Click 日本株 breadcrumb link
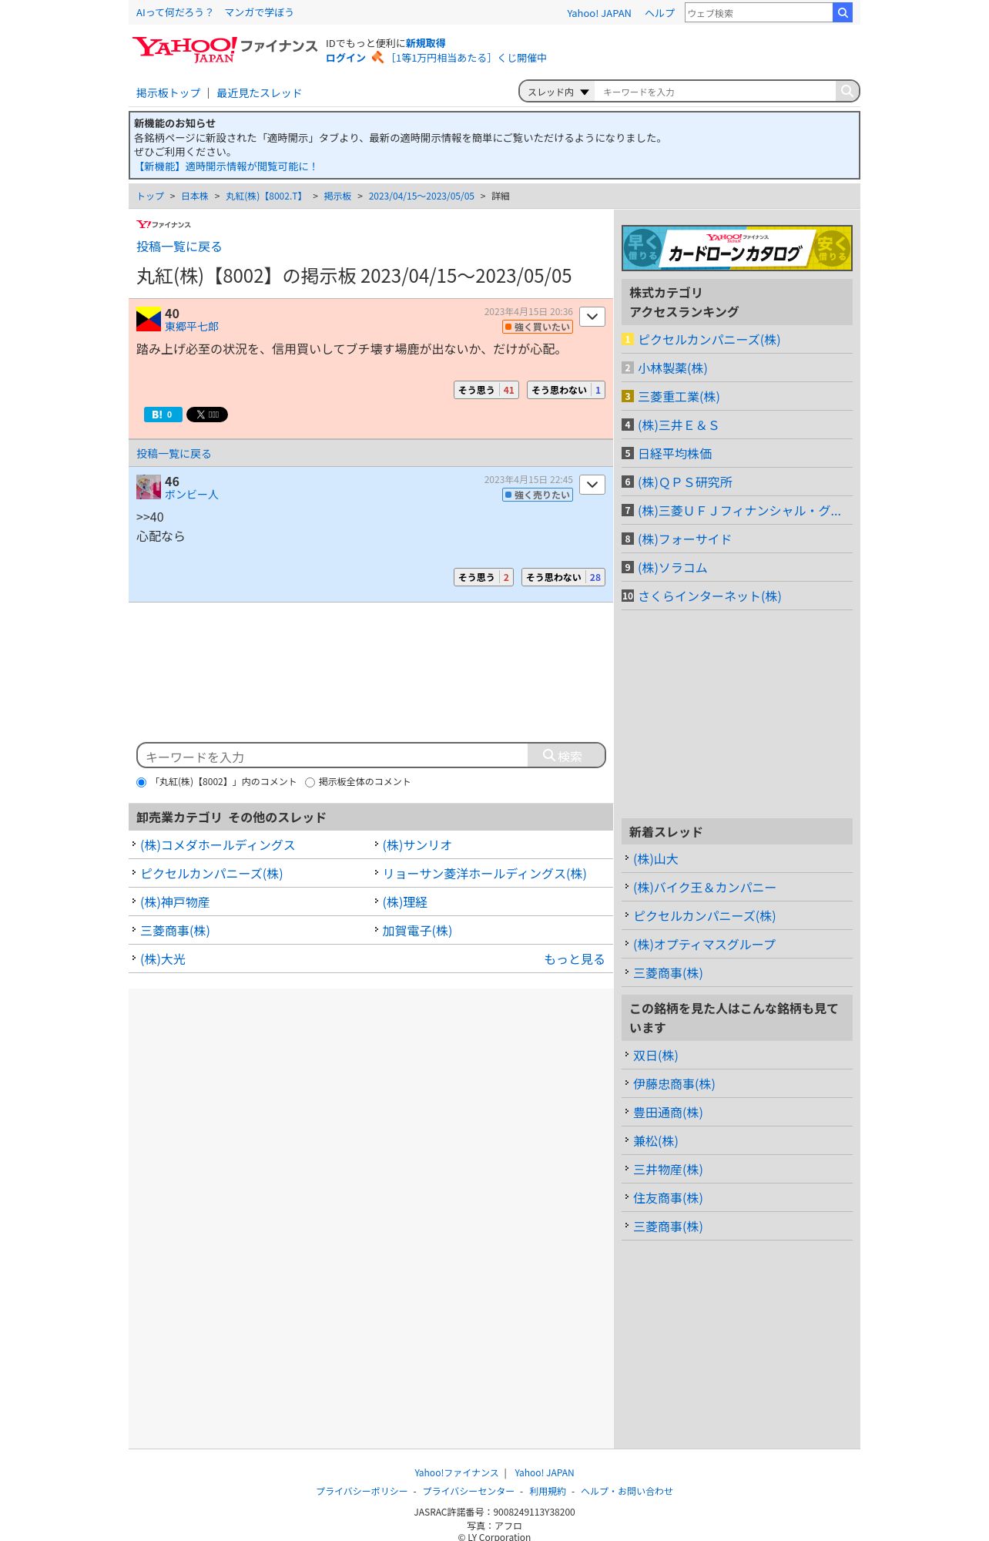 coord(195,196)
